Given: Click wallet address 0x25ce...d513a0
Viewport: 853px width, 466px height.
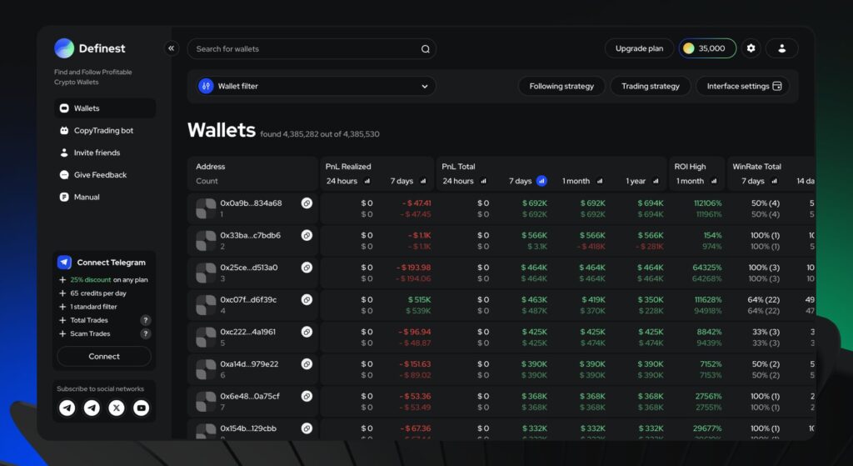Looking at the screenshot, I should tap(248, 268).
